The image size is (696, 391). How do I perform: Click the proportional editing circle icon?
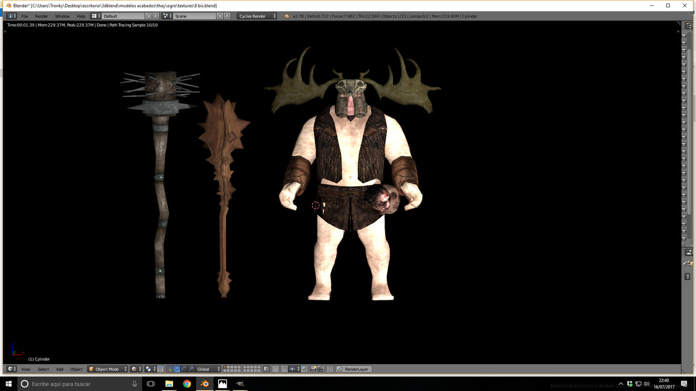(x=275, y=369)
